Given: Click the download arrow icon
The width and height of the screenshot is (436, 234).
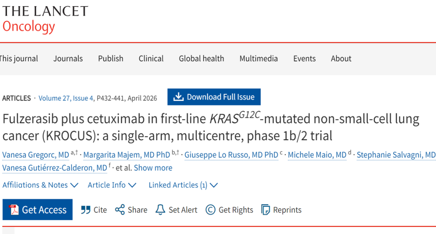Looking at the screenshot, I should (178, 97).
